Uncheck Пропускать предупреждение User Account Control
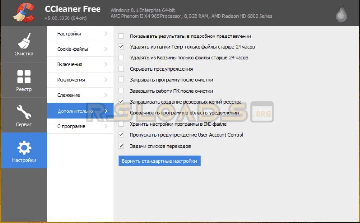Viewport: 360px width, 223px height. click(121, 135)
